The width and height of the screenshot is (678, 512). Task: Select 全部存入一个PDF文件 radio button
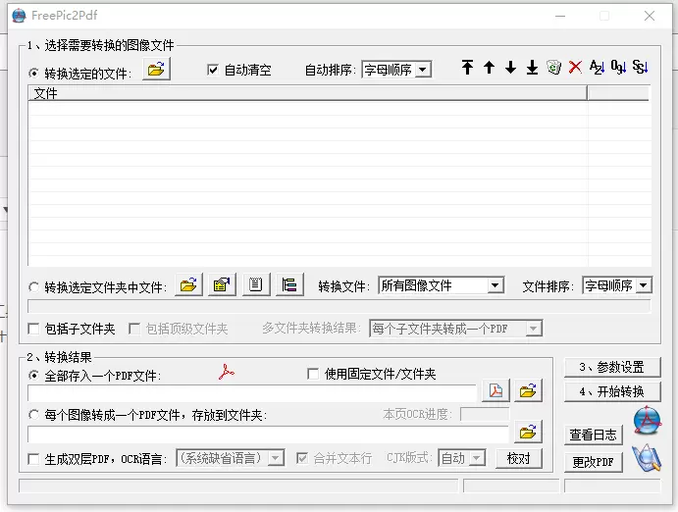[x=33, y=375]
